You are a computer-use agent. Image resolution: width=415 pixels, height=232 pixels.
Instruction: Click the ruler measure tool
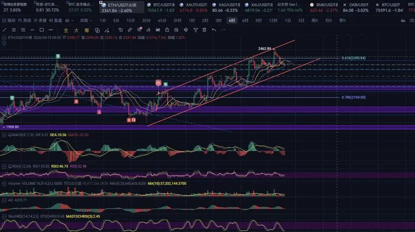click(130, 30)
